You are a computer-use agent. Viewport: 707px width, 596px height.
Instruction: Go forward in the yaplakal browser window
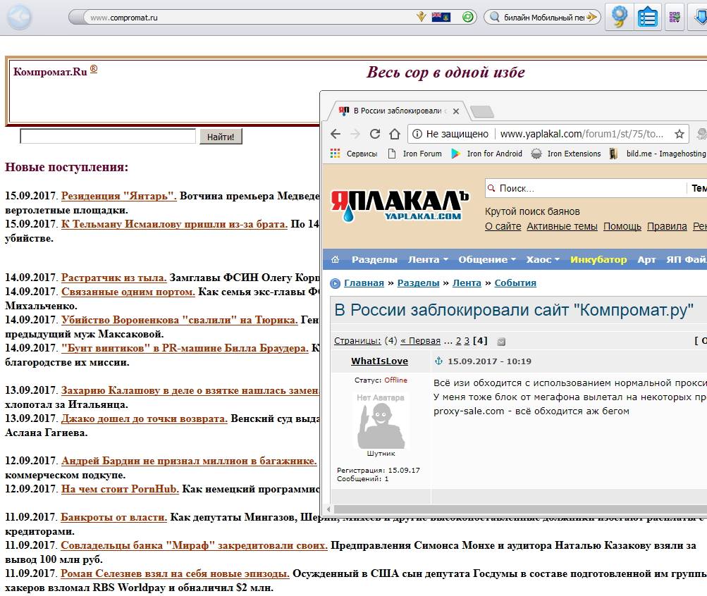coord(355,134)
